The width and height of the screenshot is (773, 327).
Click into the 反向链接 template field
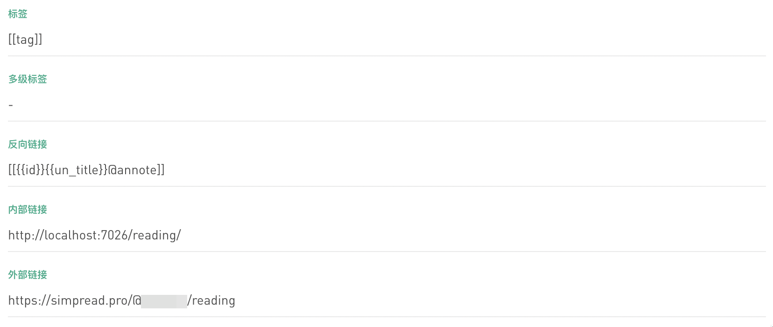386,170
